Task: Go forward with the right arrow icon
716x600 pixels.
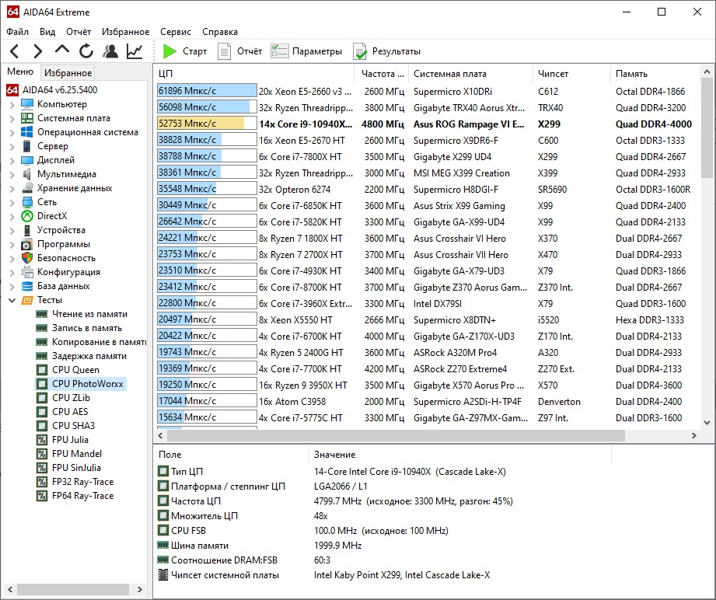Action: pos(38,51)
